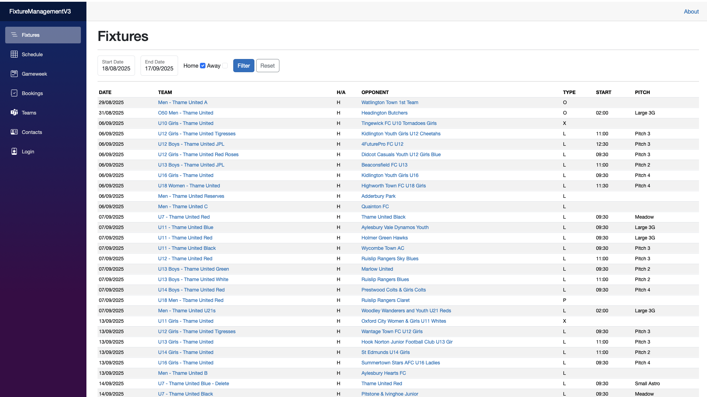Open Headington Butchers opponent link

pyautogui.click(x=384, y=113)
